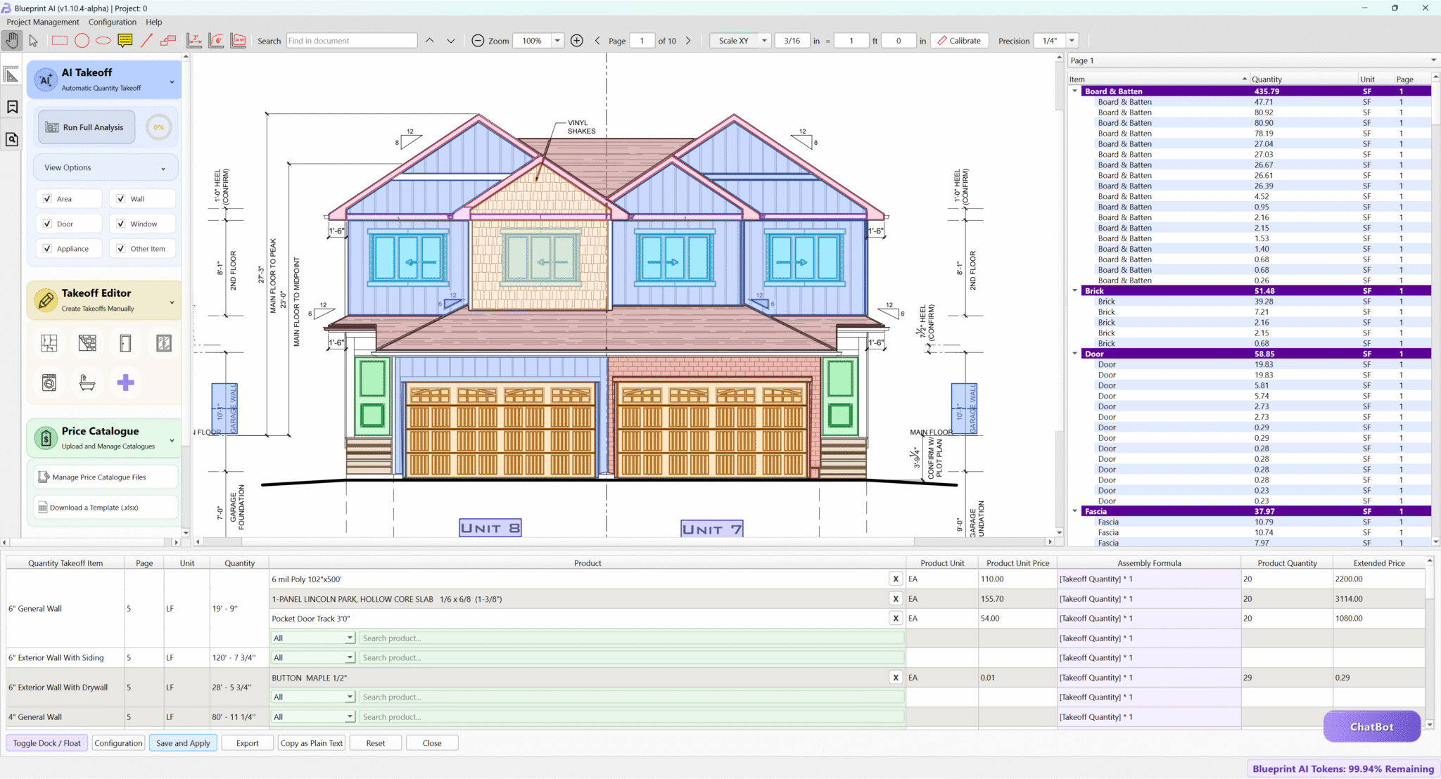
Task: Open the document search sidebar panel
Action: click(12, 139)
